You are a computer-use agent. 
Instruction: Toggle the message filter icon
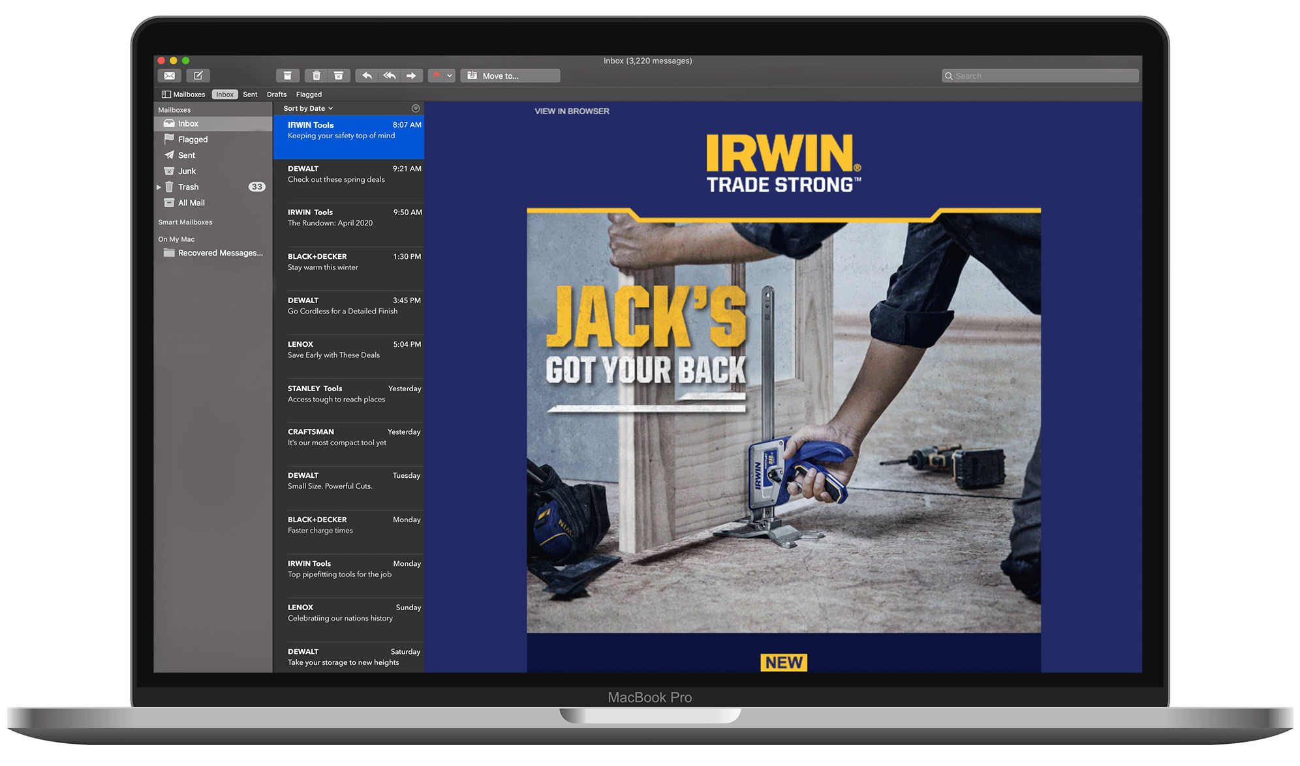click(x=416, y=108)
